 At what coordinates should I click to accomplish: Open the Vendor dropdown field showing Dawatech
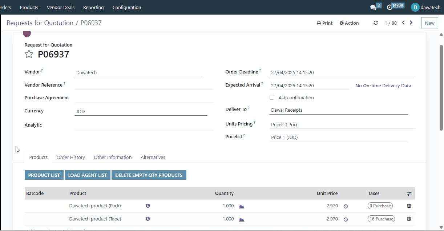138,72
